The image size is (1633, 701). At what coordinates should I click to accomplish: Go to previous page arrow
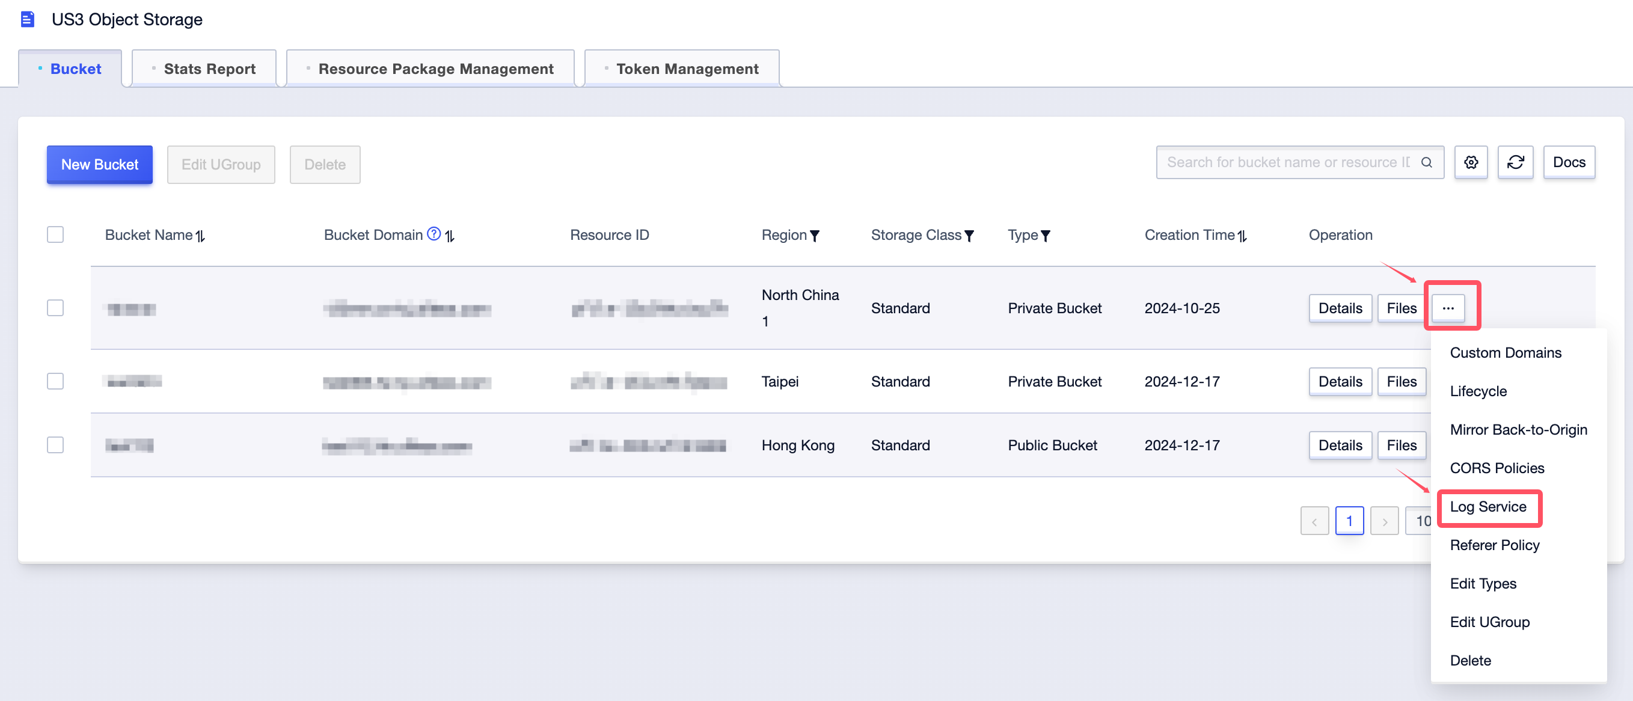coord(1314,521)
